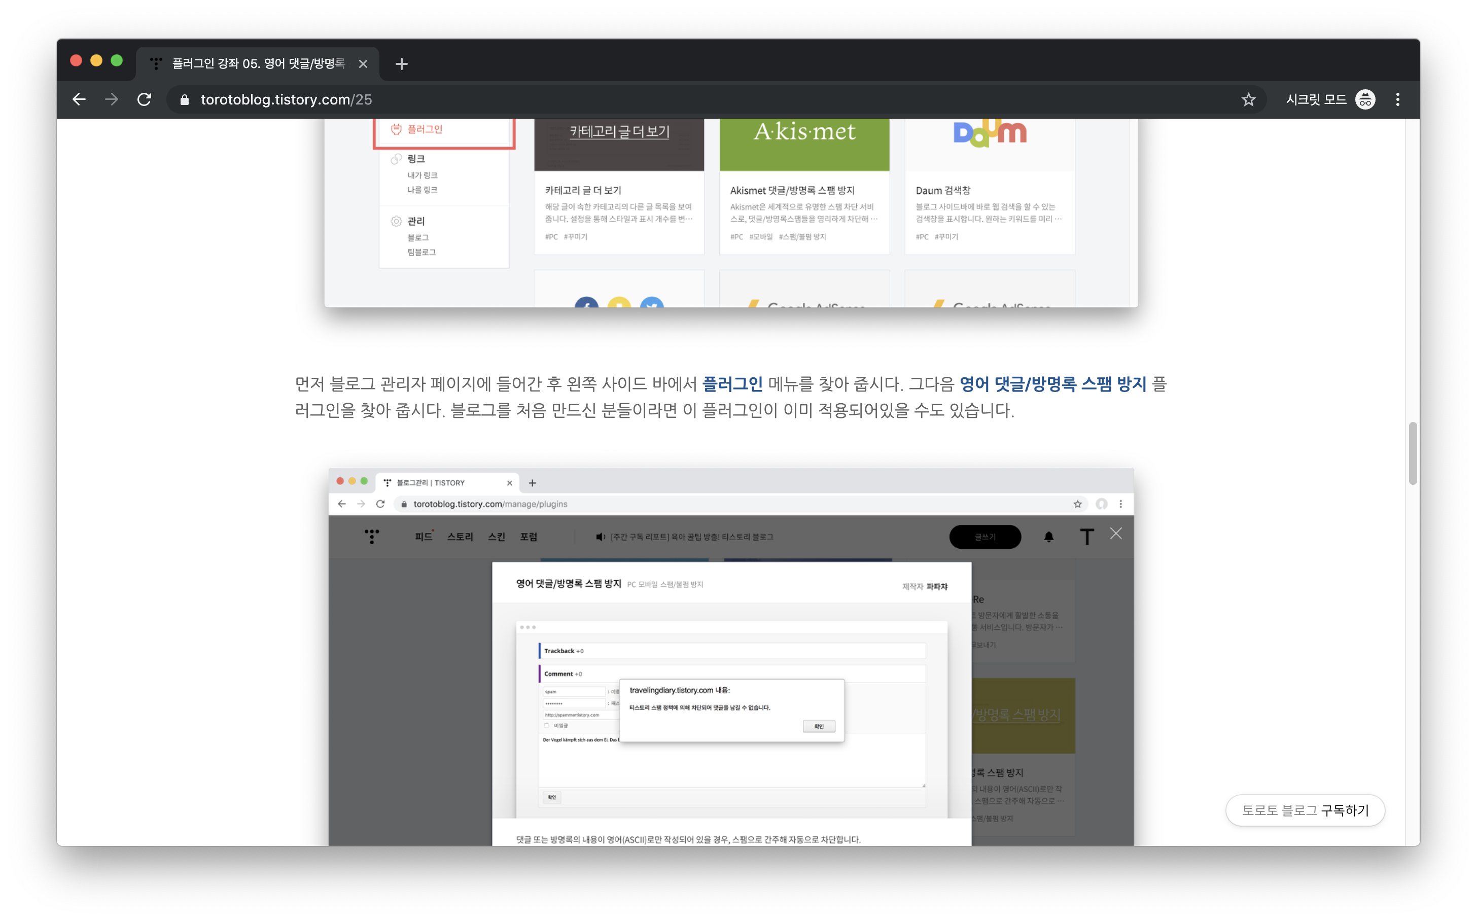Click 스토리 in the embedded Tistory nav

point(460,537)
